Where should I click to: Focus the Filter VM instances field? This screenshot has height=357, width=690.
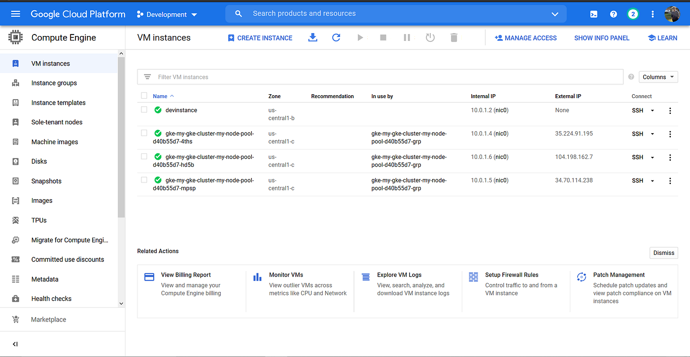[380, 77]
